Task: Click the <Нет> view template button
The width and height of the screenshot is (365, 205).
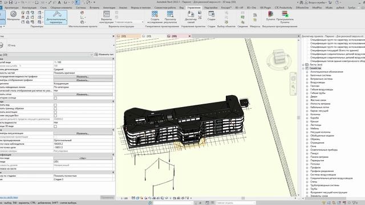Action: coord(83,158)
